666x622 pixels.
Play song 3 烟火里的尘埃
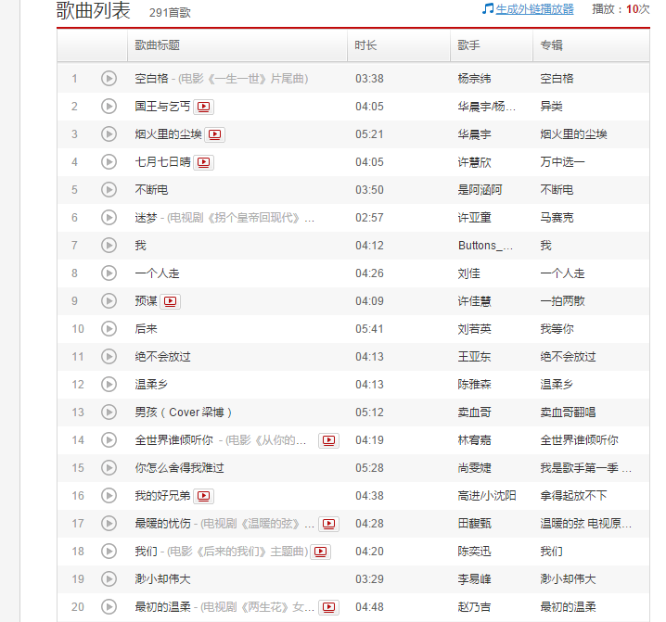[x=109, y=134]
